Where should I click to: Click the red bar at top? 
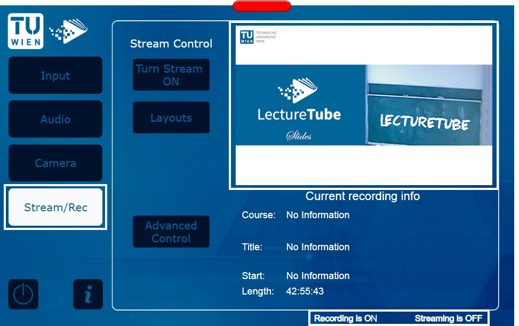point(262,6)
